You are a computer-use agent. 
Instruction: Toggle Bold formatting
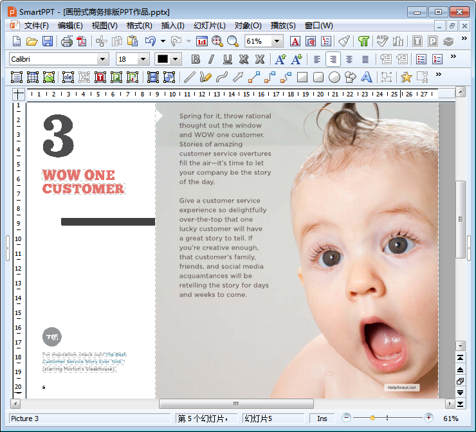click(196, 59)
